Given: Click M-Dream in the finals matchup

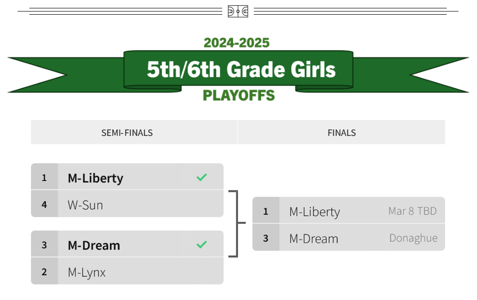Looking at the screenshot, I should pos(314,239).
